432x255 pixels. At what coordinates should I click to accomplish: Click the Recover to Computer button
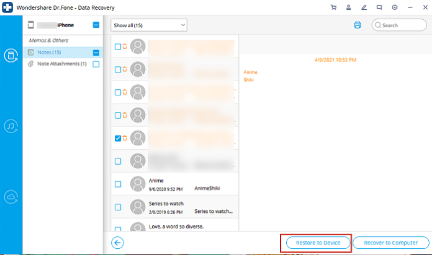tap(390, 243)
